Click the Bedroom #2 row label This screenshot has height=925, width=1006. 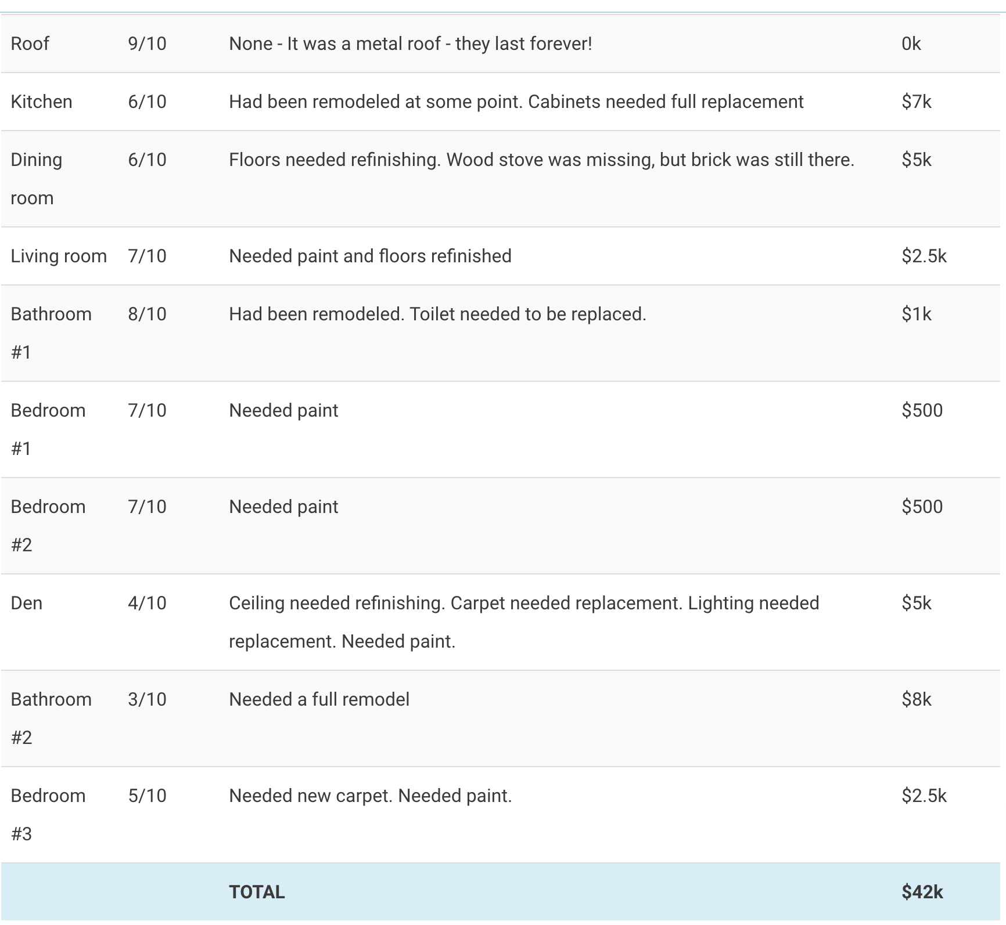(x=48, y=526)
